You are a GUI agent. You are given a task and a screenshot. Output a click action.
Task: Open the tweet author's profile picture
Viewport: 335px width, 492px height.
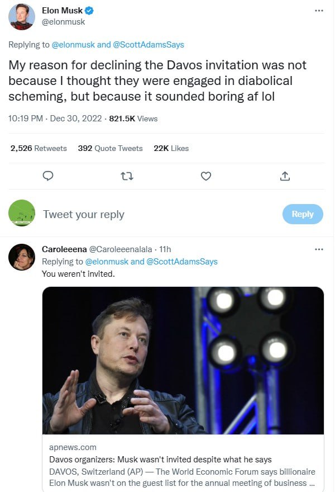[x=22, y=17]
